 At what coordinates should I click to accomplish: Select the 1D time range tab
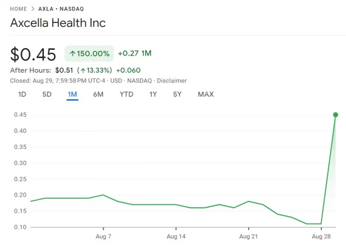click(22, 94)
